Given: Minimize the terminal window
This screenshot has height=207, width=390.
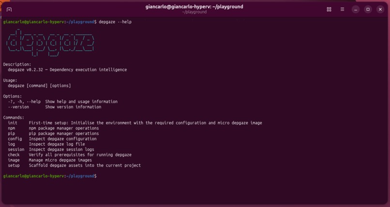Looking at the screenshot, I should [356, 10].
